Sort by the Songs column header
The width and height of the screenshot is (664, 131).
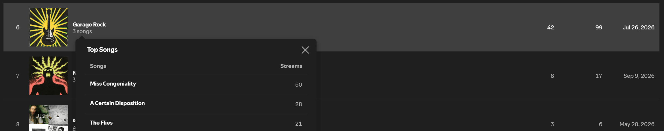pos(98,66)
